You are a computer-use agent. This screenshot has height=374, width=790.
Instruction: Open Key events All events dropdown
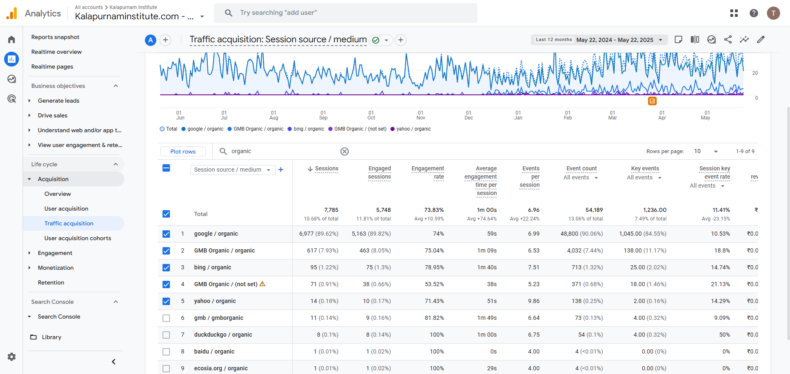tap(644, 178)
